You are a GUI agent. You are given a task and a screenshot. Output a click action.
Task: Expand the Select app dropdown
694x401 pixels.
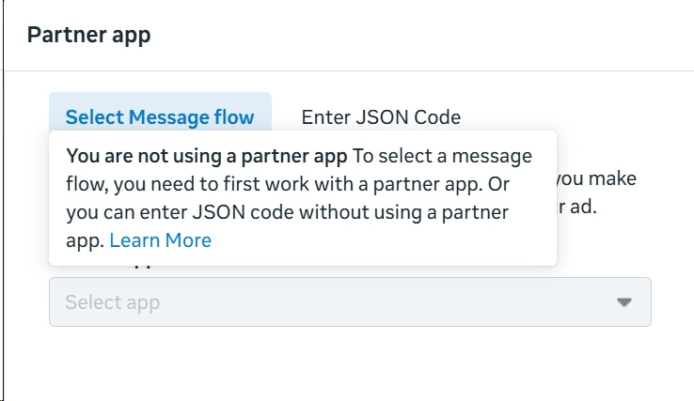click(x=349, y=302)
